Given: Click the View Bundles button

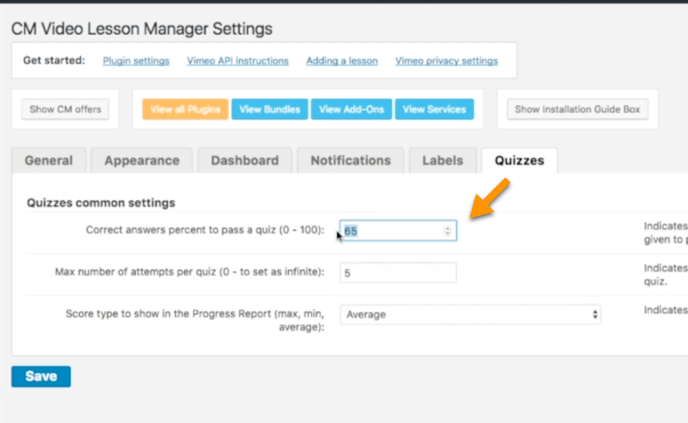Looking at the screenshot, I should tap(269, 110).
